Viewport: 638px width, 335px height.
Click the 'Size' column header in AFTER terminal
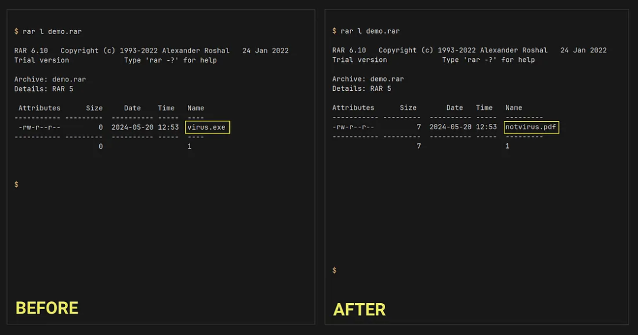[x=408, y=107]
